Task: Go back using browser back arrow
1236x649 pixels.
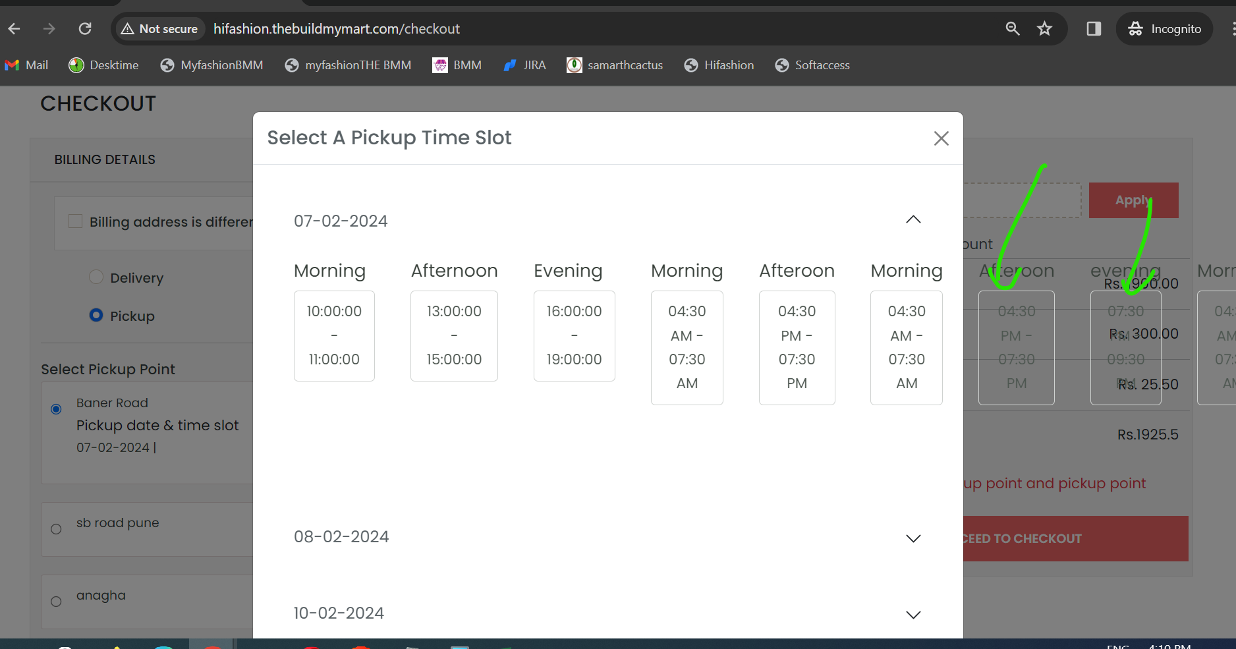Action: (14, 29)
